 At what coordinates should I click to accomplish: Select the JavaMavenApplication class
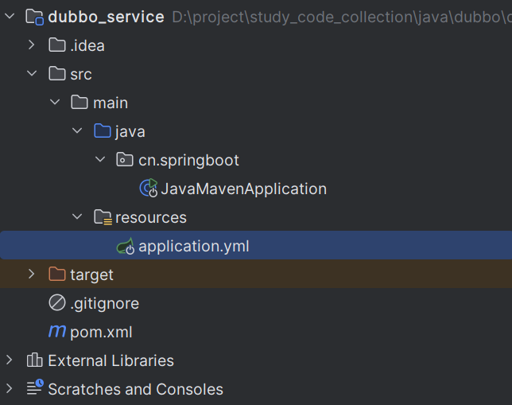(243, 189)
